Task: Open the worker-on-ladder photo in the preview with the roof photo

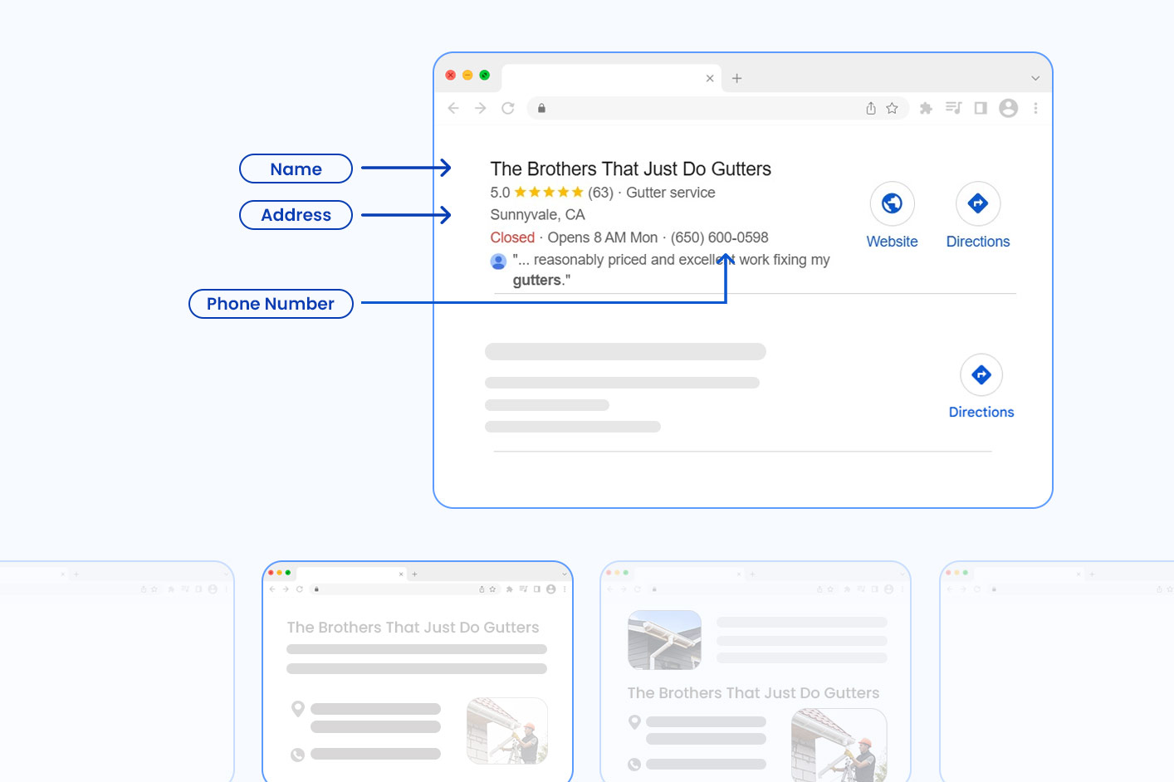Action: [839, 745]
